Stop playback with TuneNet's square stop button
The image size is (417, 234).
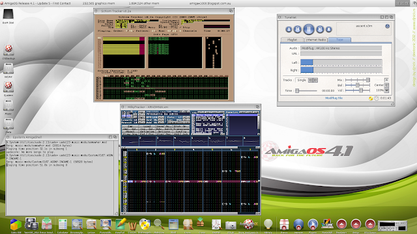click(x=328, y=29)
